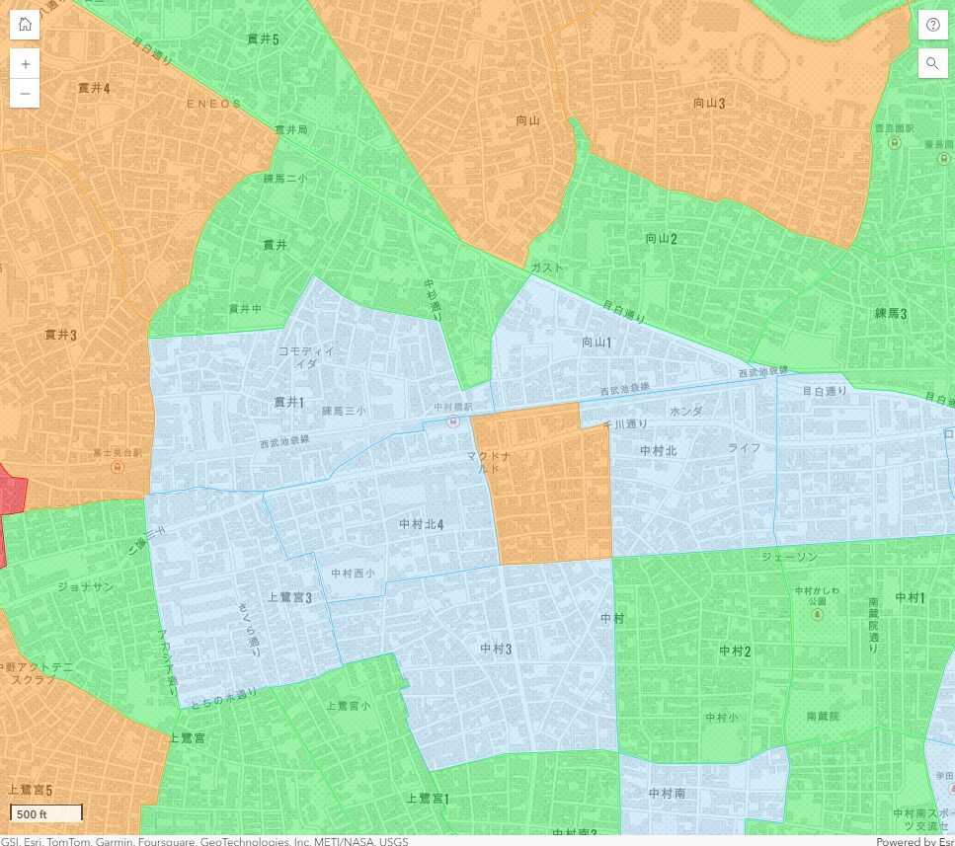Click the 500 ft scale bar
Viewport: 955px width, 846px height.
(45, 813)
